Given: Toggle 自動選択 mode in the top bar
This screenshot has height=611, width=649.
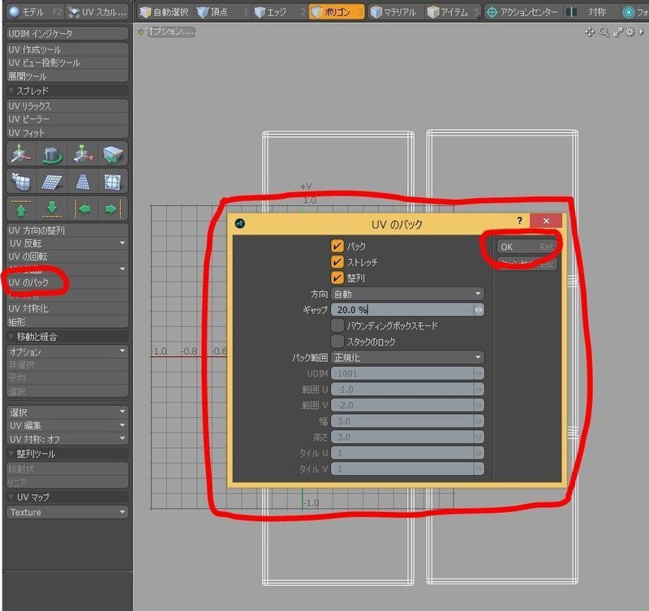Looking at the screenshot, I should [164, 12].
